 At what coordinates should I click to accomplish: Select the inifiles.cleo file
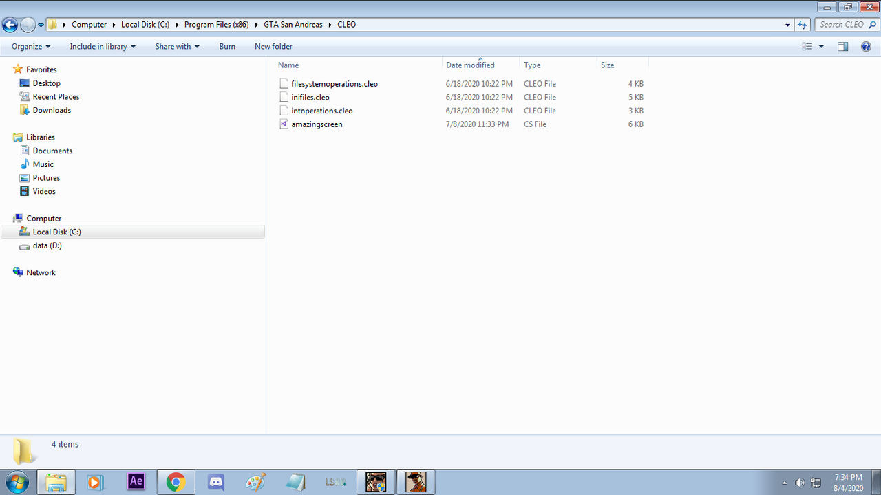(x=310, y=98)
